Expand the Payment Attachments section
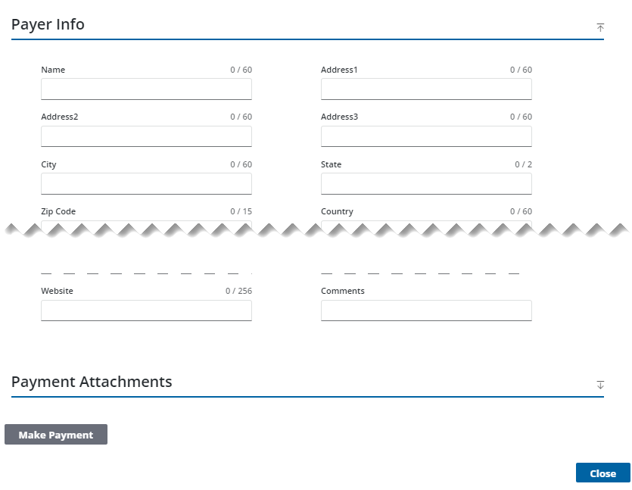The width and height of the screenshot is (632, 490). point(600,385)
